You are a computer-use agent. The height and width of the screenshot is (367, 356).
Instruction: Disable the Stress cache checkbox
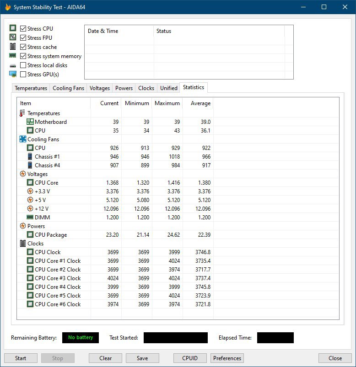point(23,47)
